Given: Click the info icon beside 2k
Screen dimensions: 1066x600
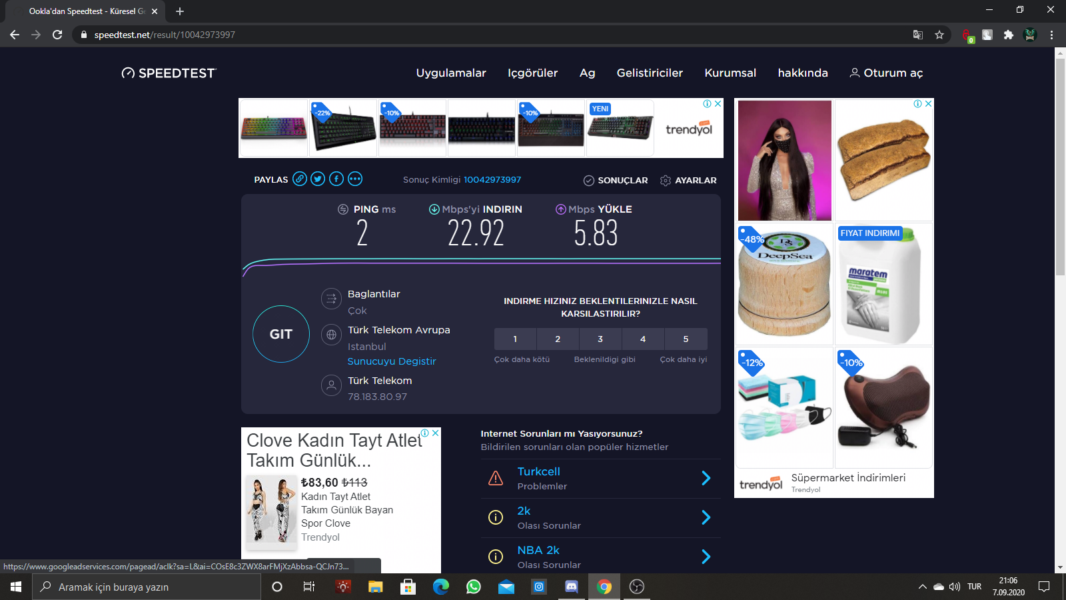Looking at the screenshot, I should 496,517.
